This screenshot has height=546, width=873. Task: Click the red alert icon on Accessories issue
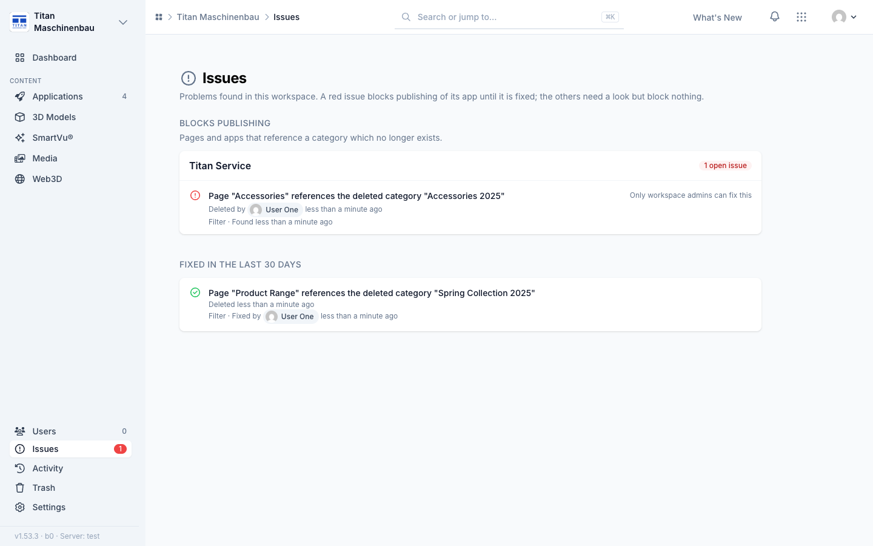click(x=195, y=195)
